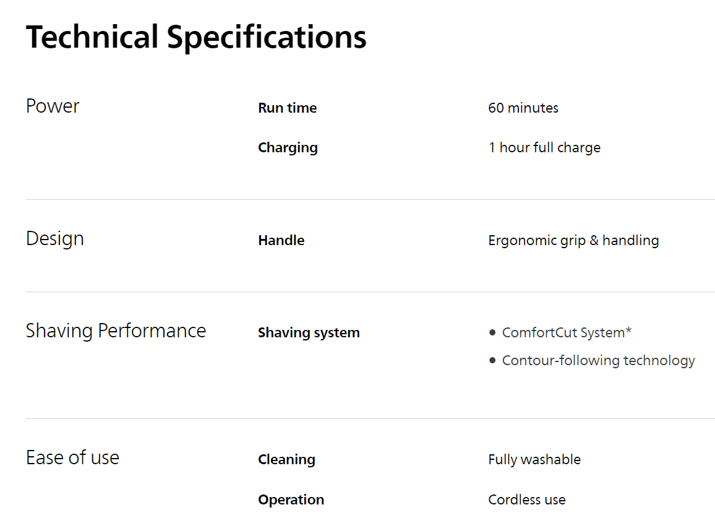Select the Operation label
Viewport: 715px width, 523px height.
291,499
